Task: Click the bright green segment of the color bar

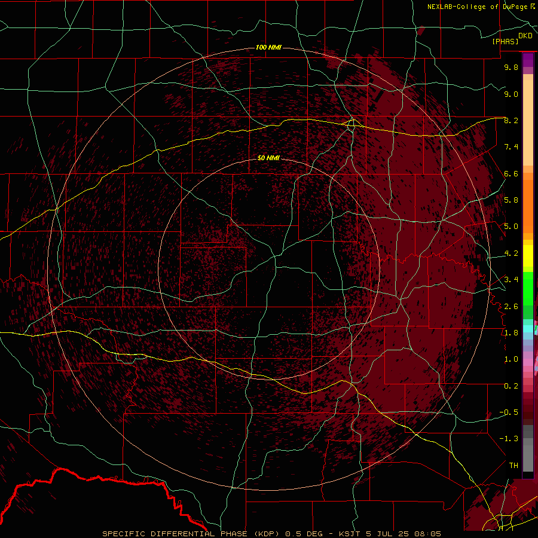Action: (528, 288)
